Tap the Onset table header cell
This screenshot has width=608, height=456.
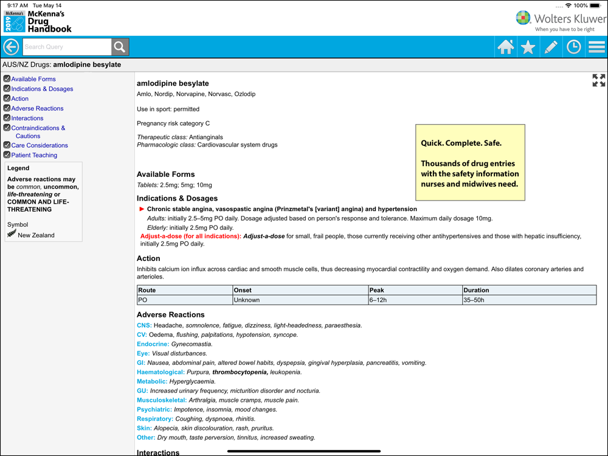(x=300, y=290)
